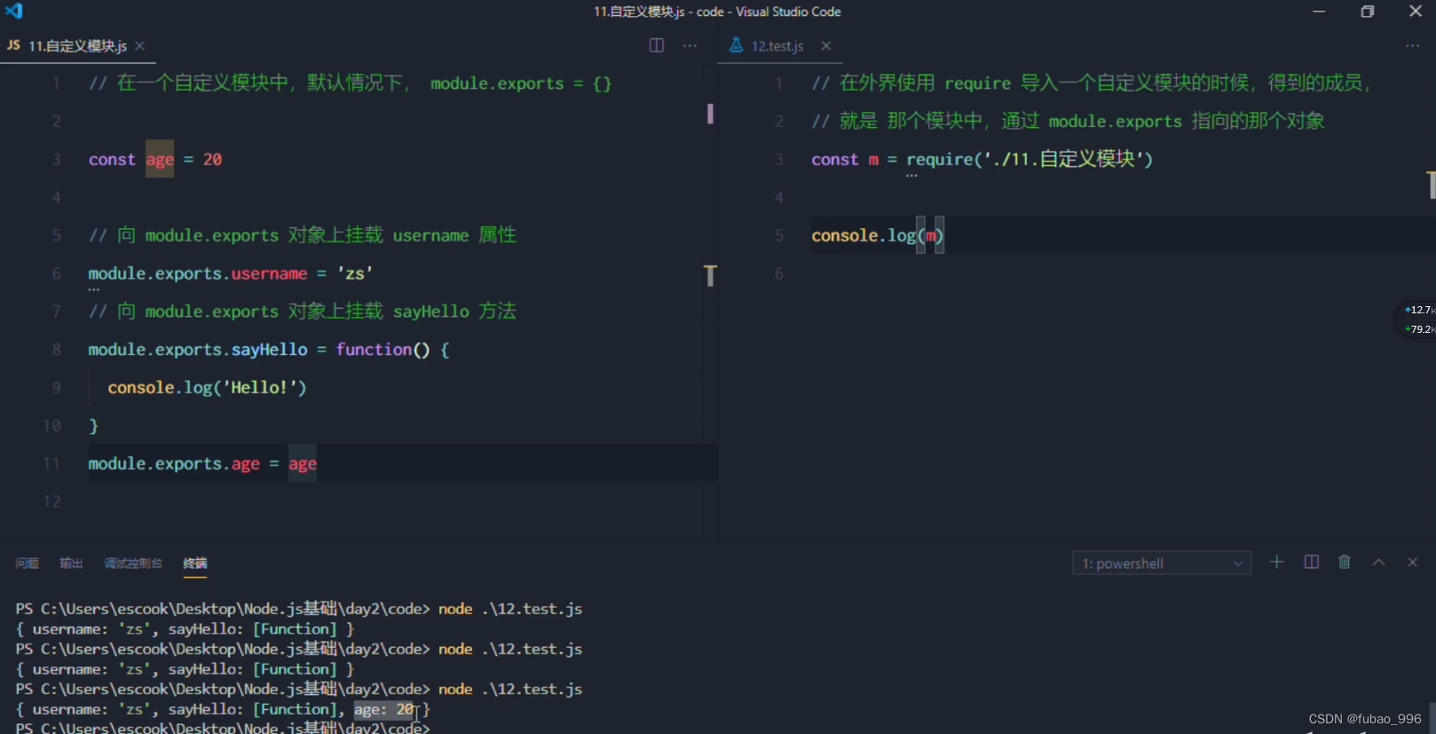This screenshot has width=1436, height=734.
Task: Click module.exports.username line in left editor
Action: (231, 273)
